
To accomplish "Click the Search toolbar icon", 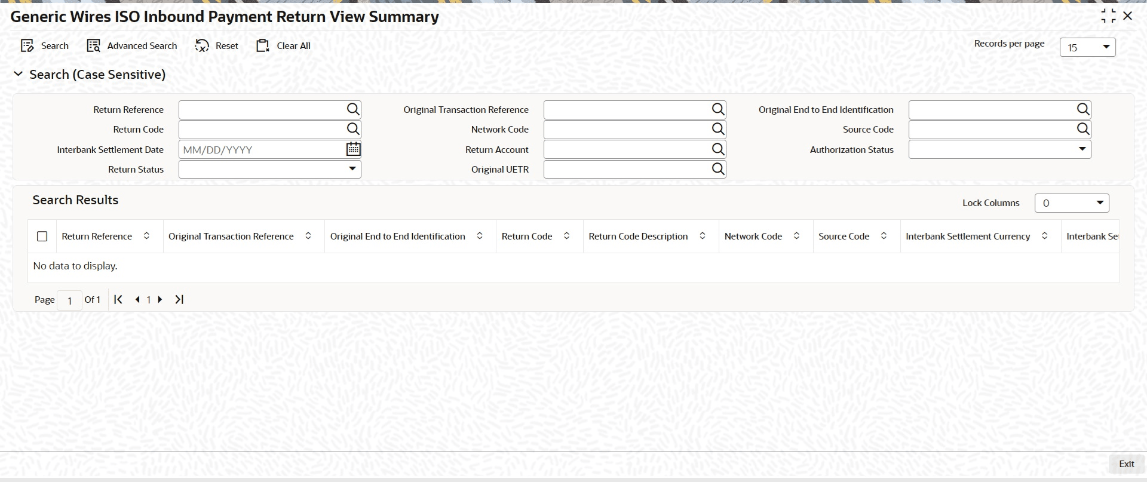I will point(27,46).
